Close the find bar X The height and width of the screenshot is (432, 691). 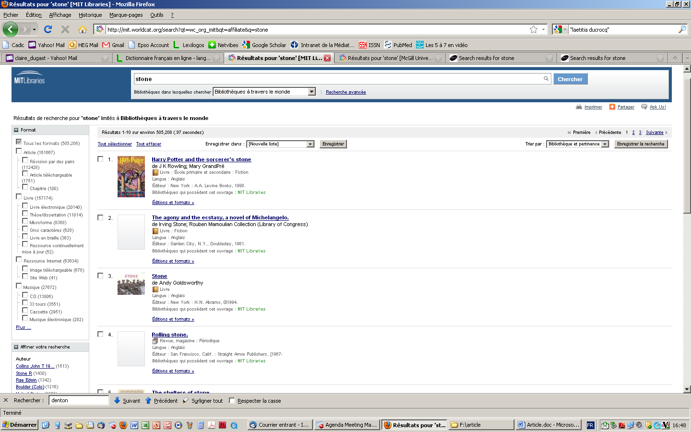6,400
